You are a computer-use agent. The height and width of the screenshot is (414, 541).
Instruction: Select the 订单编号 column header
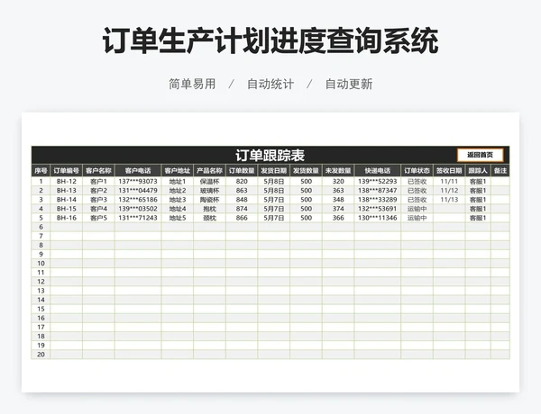pyautogui.click(x=66, y=170)
